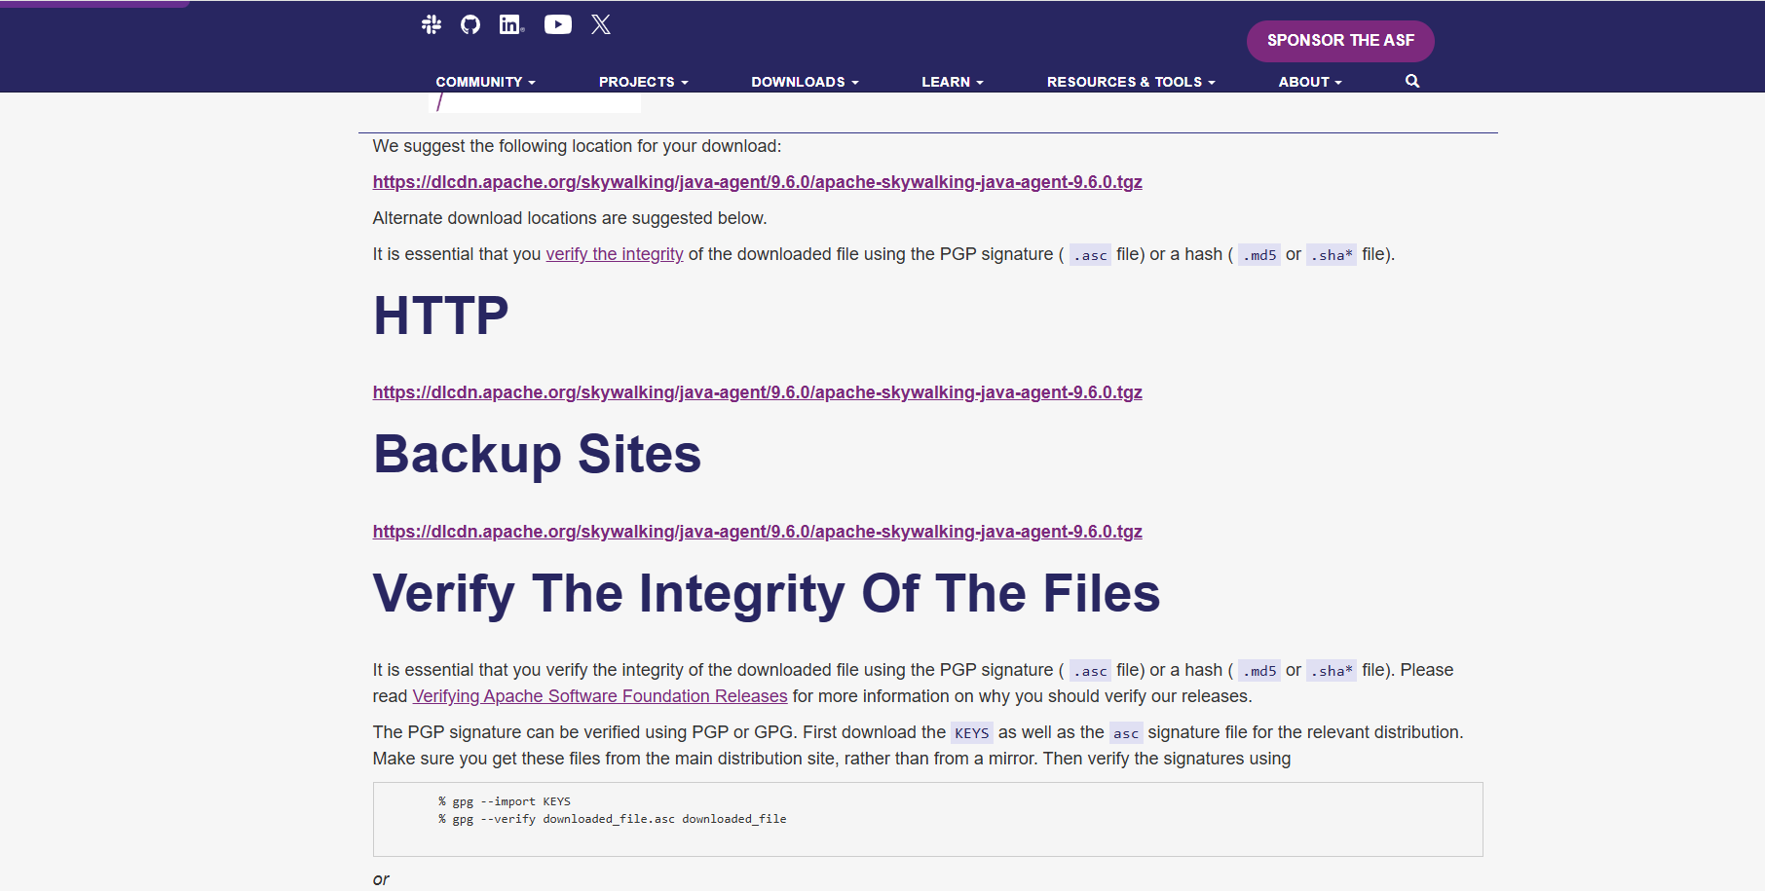
Task: Click the 'Backup Sites' heading
Action: click(538, 455)
